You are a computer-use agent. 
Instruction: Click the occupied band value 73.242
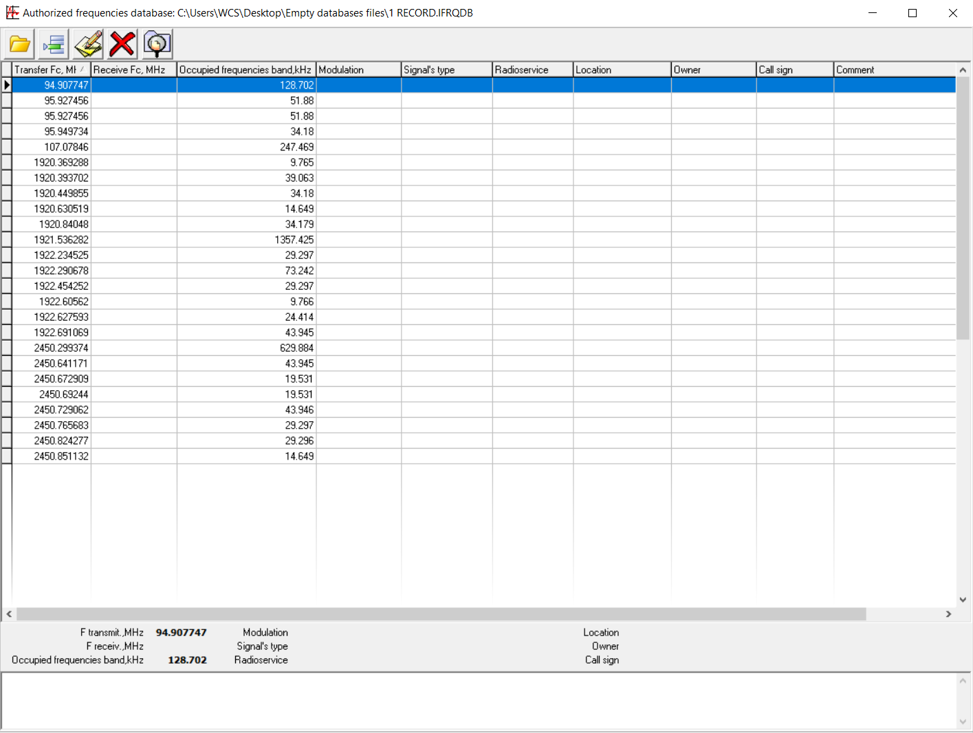click(x=299, y=271)
